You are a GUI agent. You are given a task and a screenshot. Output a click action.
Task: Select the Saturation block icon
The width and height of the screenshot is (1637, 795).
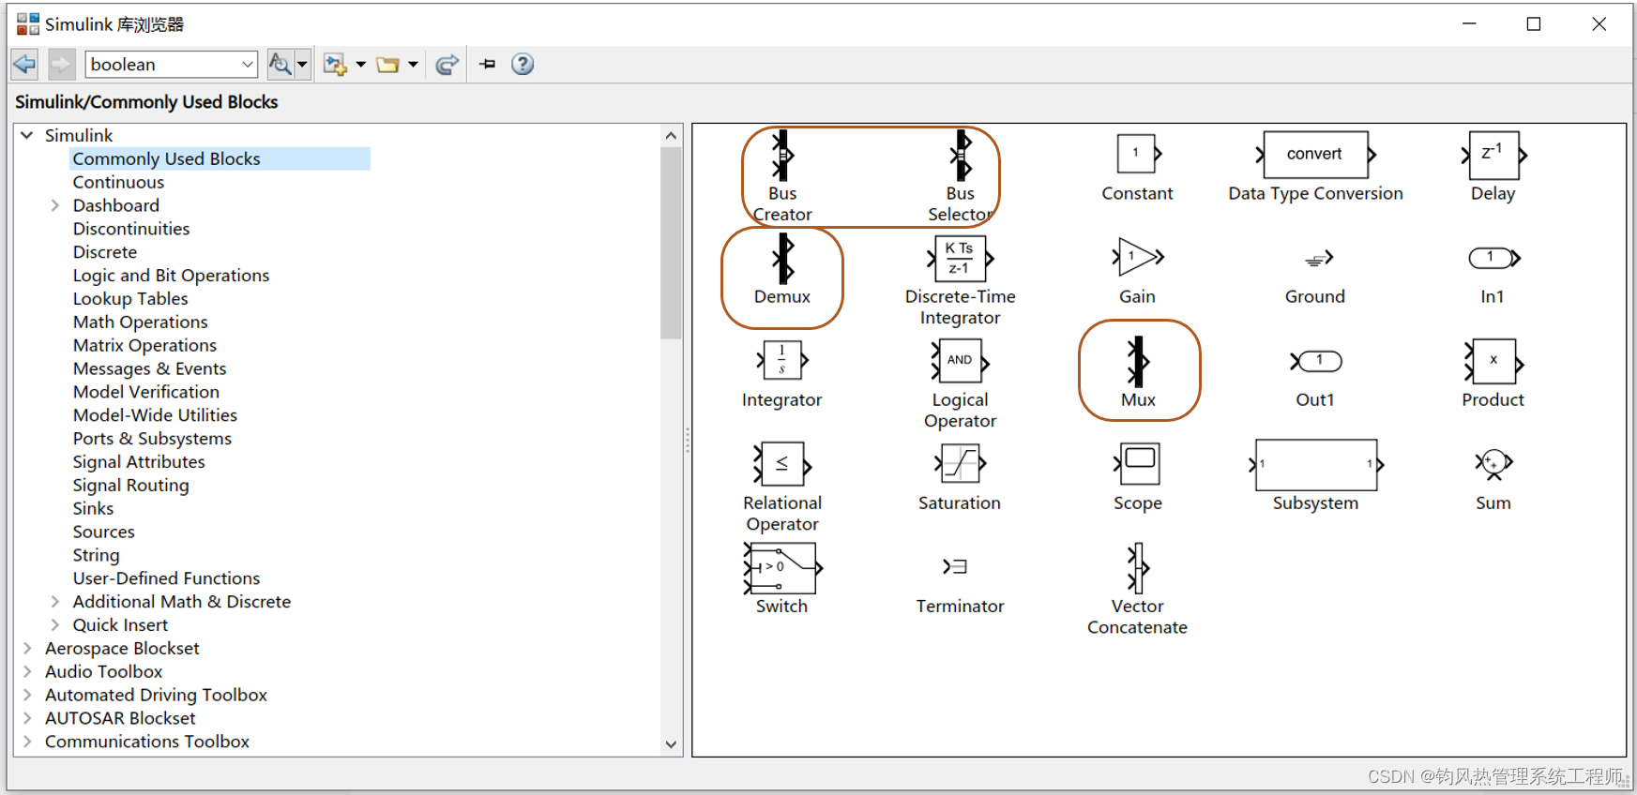tap(960, 463)
